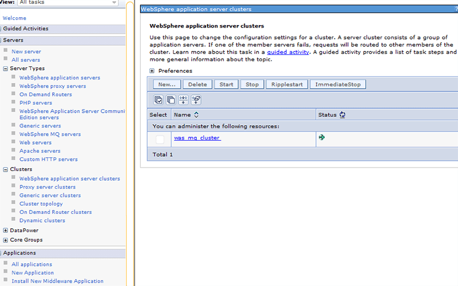
Task: Follow the guided activity link
Action: point(288,52)
